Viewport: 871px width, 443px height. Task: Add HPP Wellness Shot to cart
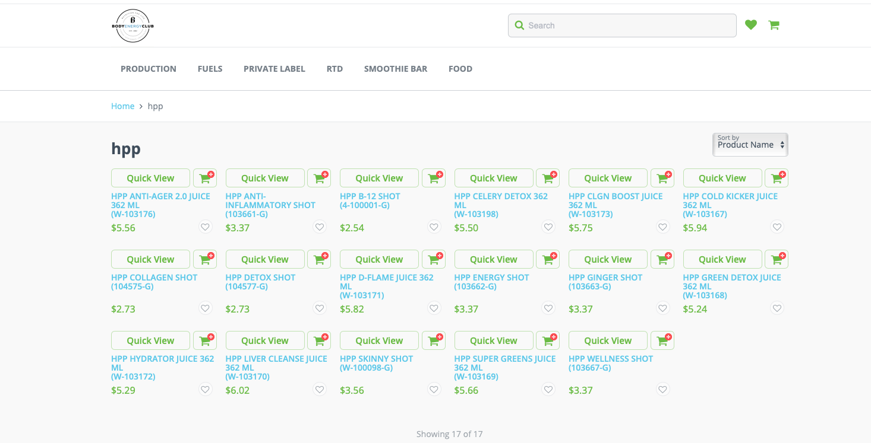[x=662, y=340]
